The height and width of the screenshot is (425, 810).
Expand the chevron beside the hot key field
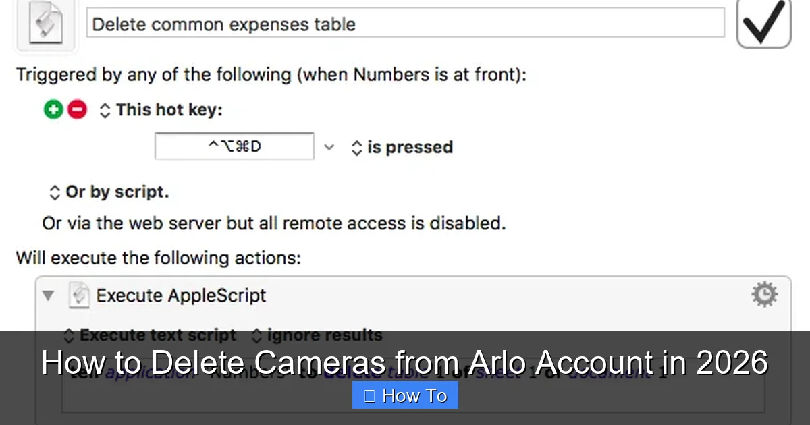tap(329, 146)
